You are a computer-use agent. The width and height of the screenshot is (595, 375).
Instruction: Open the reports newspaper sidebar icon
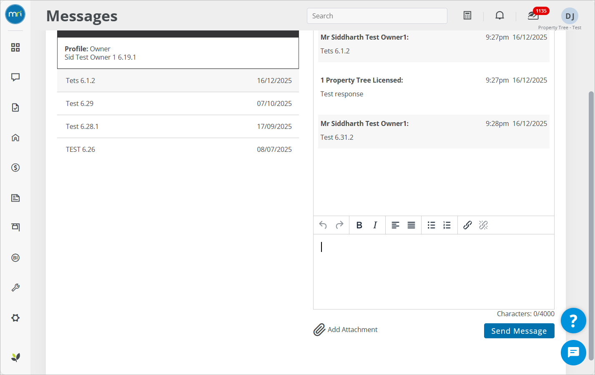tap(15, 198)
